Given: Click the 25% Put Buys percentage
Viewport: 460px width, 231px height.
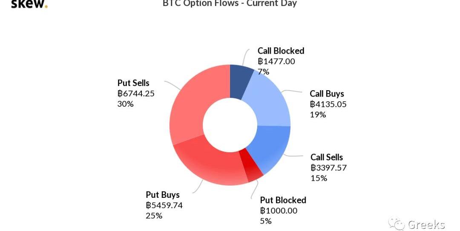Looking at the screenshot, I should [x=154, y=216].
